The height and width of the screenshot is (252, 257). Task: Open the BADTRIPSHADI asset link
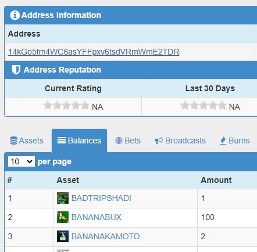(x=101, y=198)
